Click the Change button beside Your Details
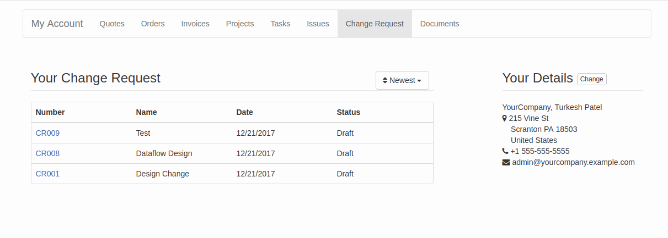 pos(592,79)
